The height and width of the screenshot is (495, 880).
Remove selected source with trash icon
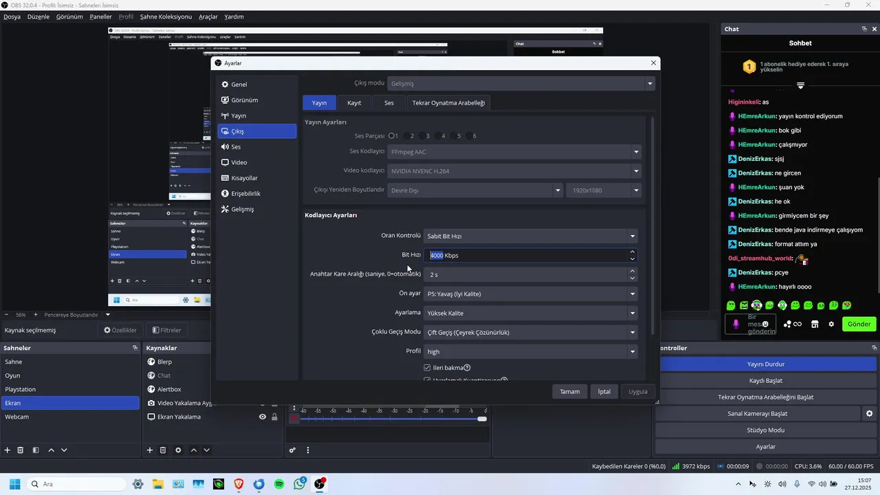163,450
